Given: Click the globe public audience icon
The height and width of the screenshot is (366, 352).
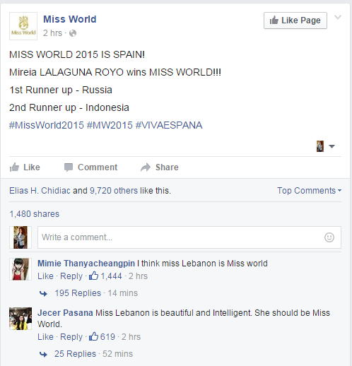Looking at the screenshot, I should click(73, 33).
